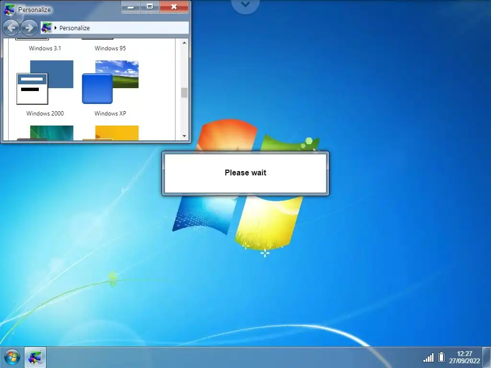Viewport: 491px width, 368px height.
Task: Click the Windows 95 theme label
Action: tap(110, 48)
